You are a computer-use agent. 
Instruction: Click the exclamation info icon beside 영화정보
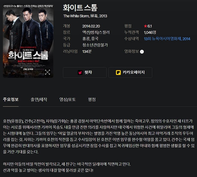pyautogui.click(x=142, y=52)
